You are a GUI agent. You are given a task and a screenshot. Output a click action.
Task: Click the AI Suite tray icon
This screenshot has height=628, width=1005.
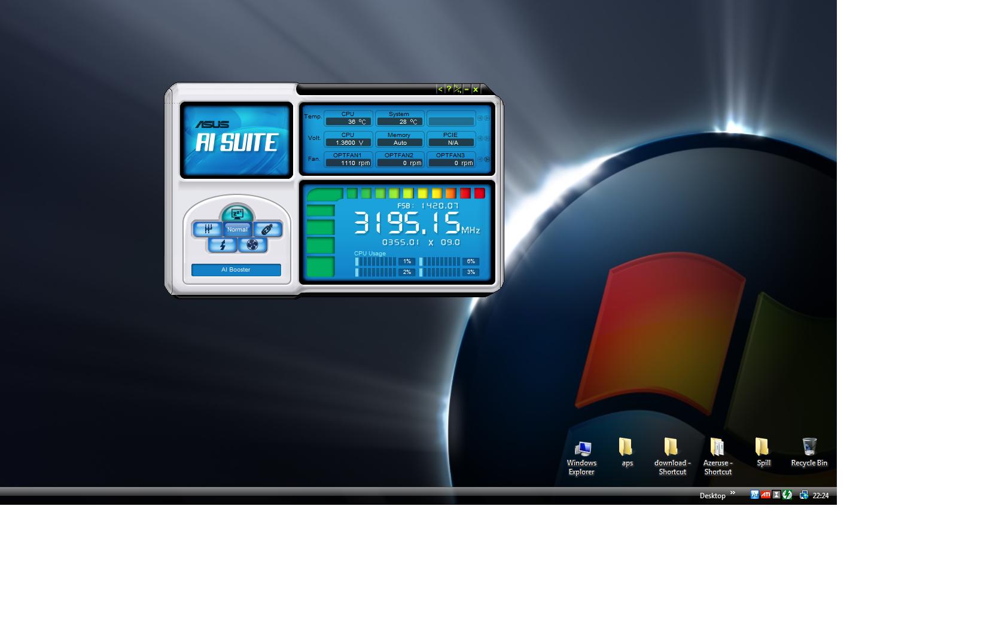pos(754,495)
